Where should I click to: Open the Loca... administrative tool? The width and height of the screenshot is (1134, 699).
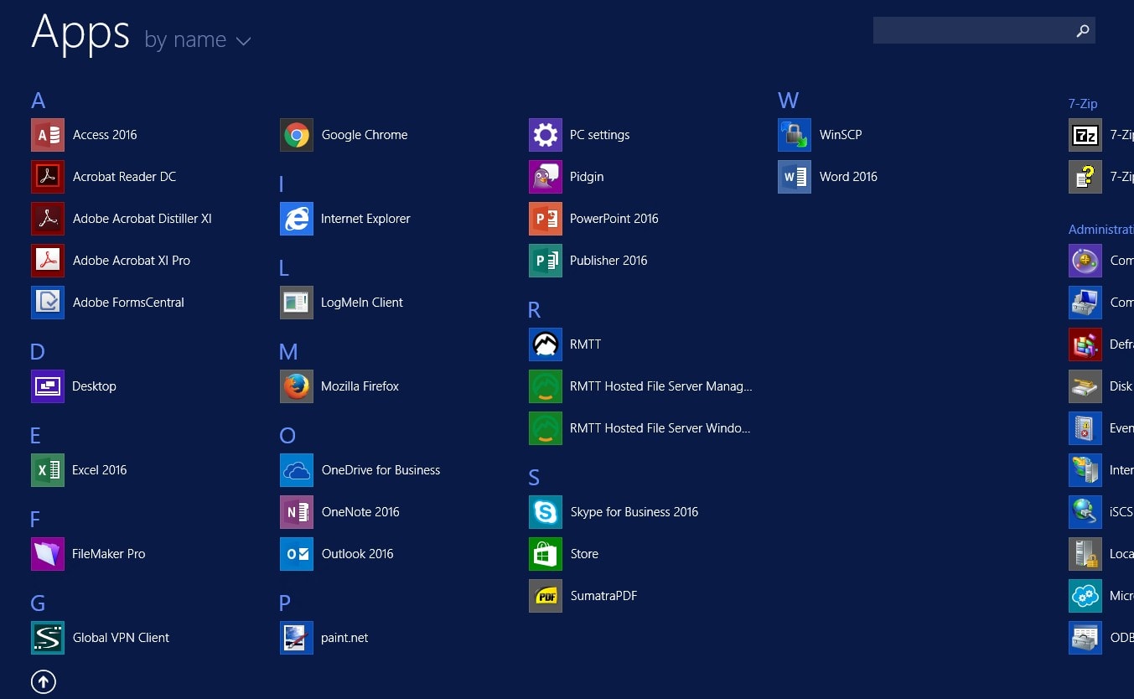(x=1101, y=554)
